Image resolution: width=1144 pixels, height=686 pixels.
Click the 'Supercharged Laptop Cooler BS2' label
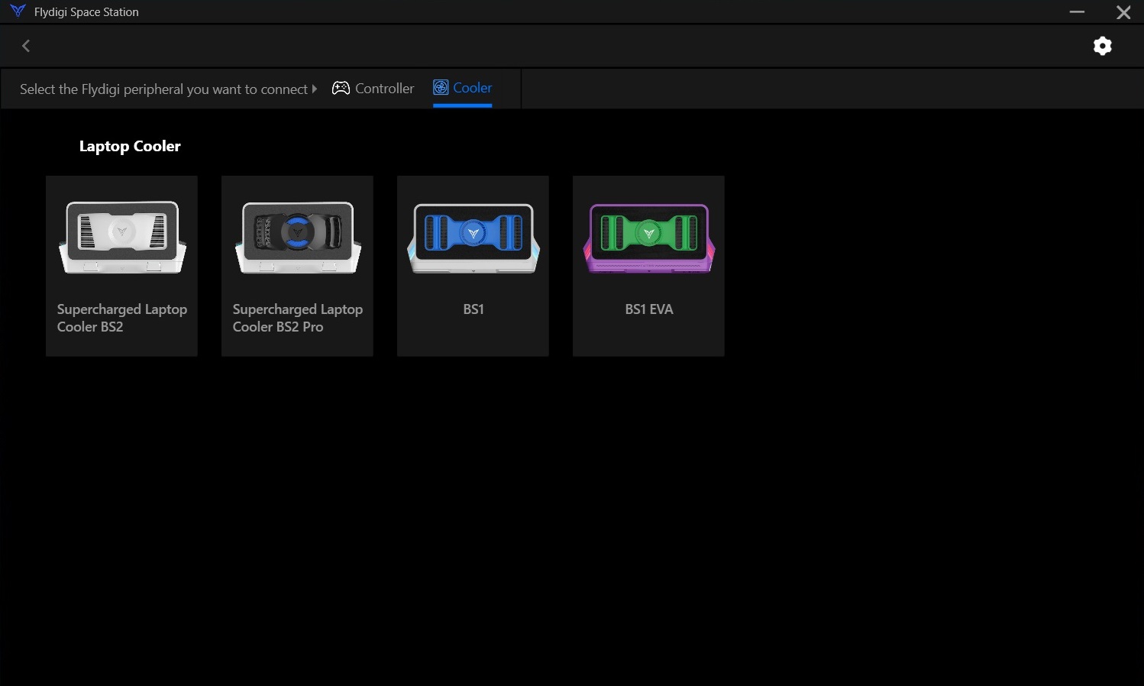[x=122, y=318]
